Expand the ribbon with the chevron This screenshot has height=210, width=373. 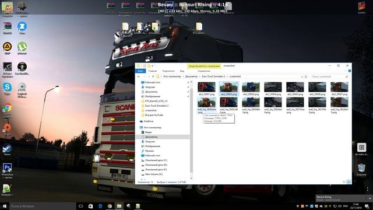point(345,71)
